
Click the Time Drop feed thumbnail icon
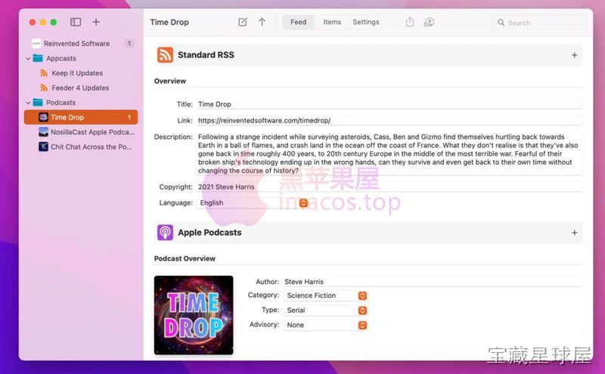(x=43, y=117)
